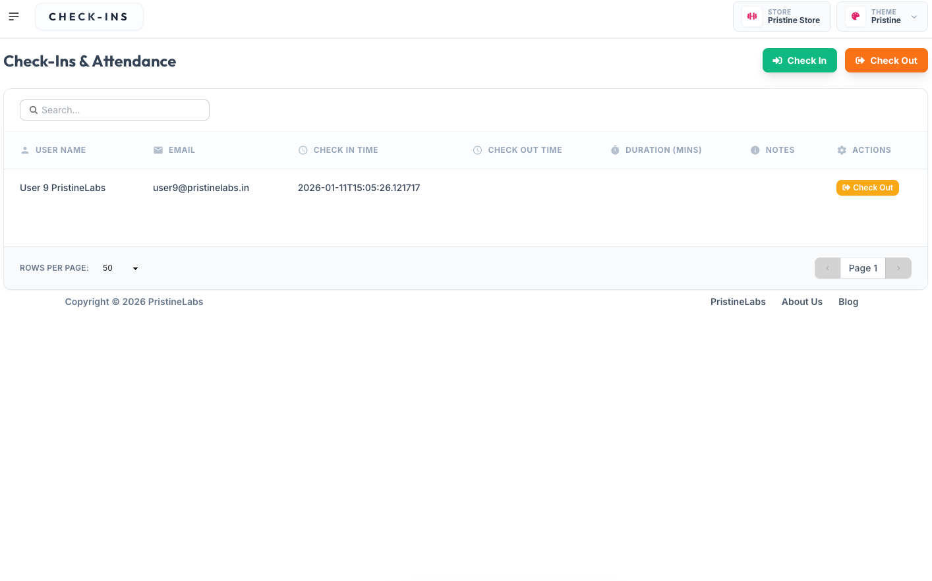Select the CHECK-INS header tab
Viewport: 932px width, 581px height.
[x=89, y=16]
